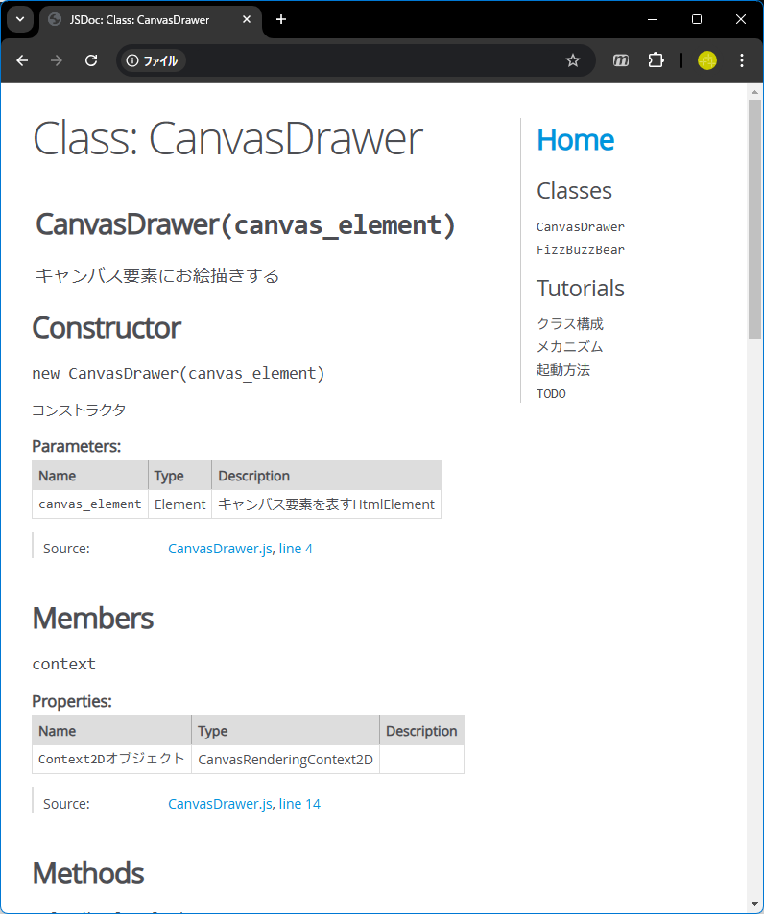Screen dimensions: 764x914
Task: Click the site info icon in address bar
Action: [x=132, y=60]
